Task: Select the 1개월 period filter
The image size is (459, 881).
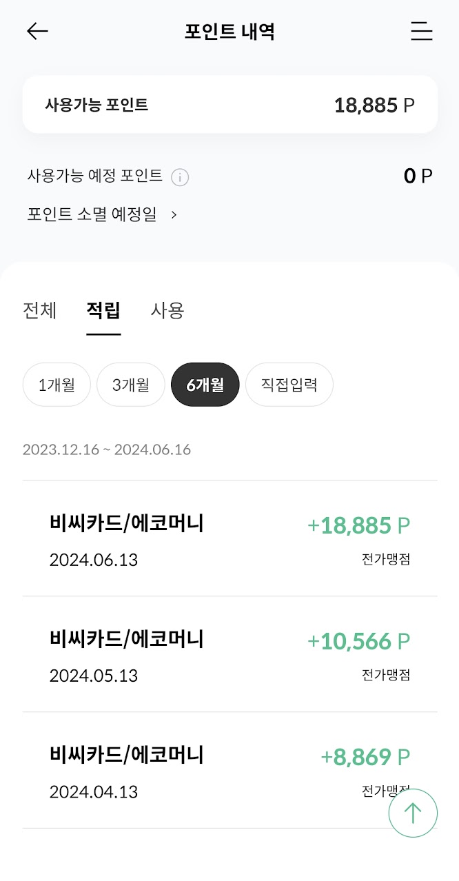Action: [57, 385]
